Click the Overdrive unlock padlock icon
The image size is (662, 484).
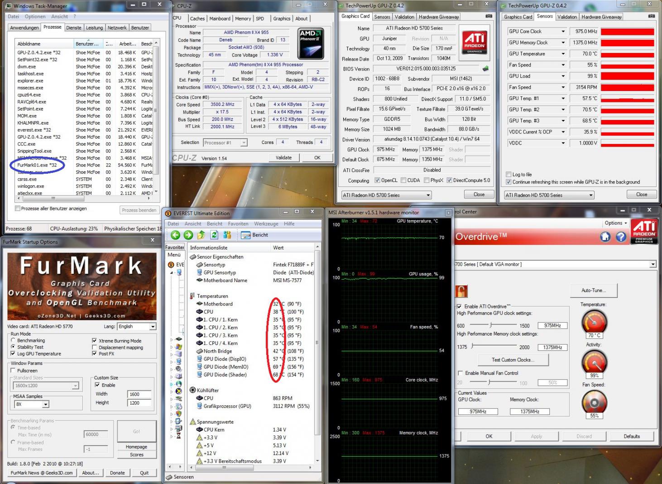click(x=461, y=291)
